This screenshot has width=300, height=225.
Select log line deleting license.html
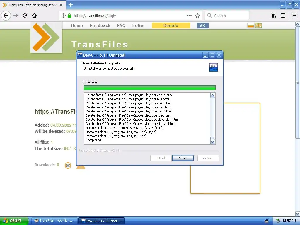pyautogui.click(x=129, y=95)
